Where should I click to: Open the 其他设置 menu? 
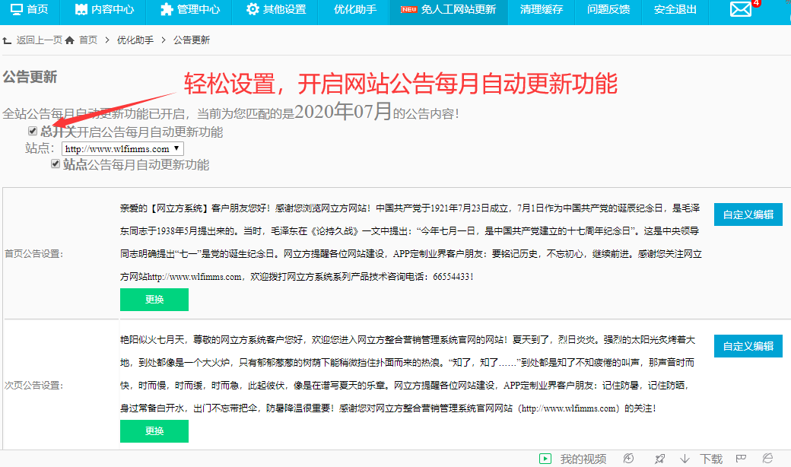pos(276,10)
